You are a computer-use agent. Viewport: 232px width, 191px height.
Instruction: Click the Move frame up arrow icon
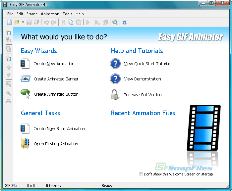9,68
